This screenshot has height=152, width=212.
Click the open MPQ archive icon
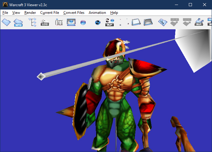point(18,23)
